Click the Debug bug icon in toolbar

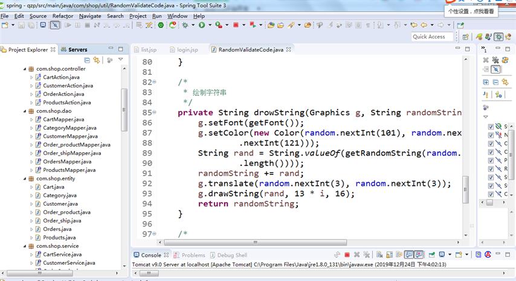click(x=185, y=25)
